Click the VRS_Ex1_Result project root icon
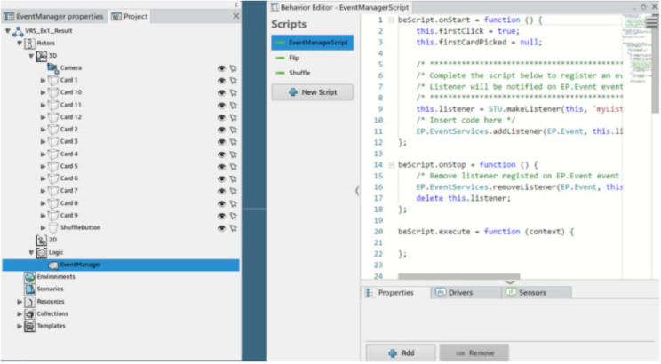 tap(19, 30)
